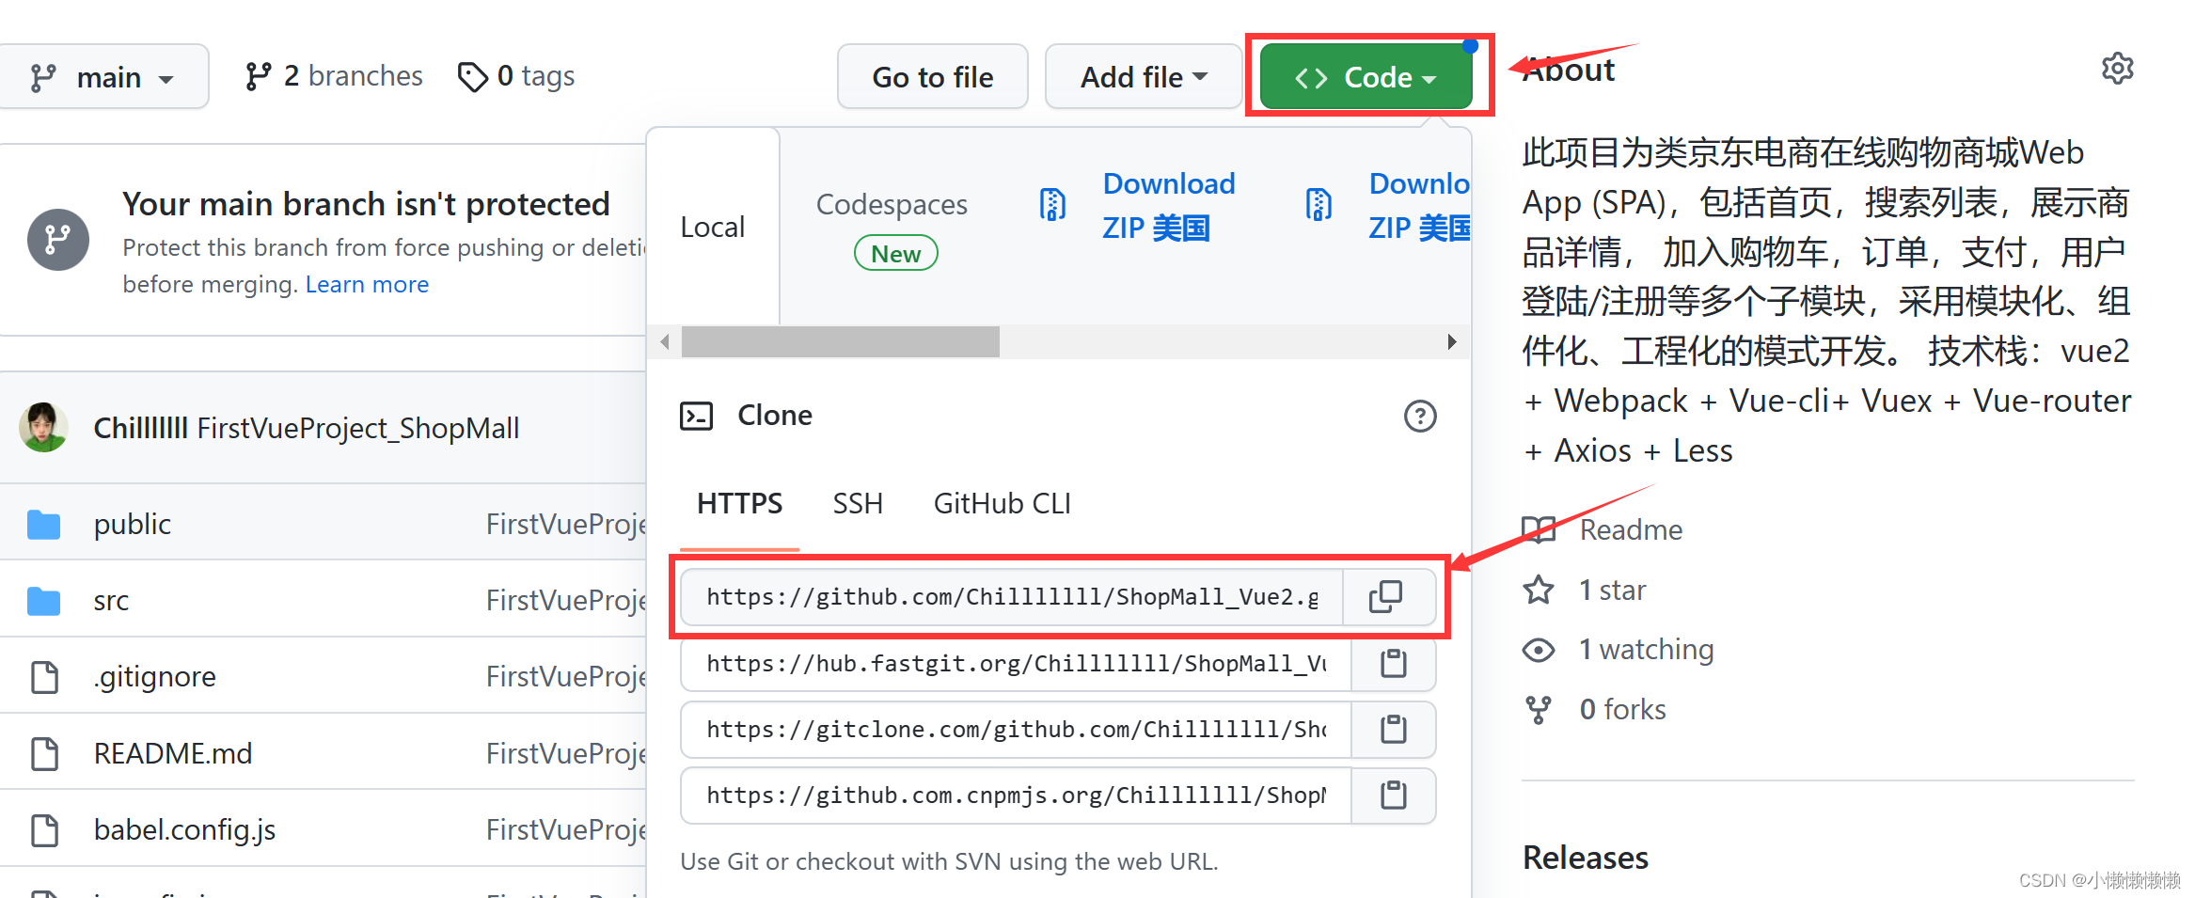
Task: Select the HTTPS clone tab
Action: 739,504
